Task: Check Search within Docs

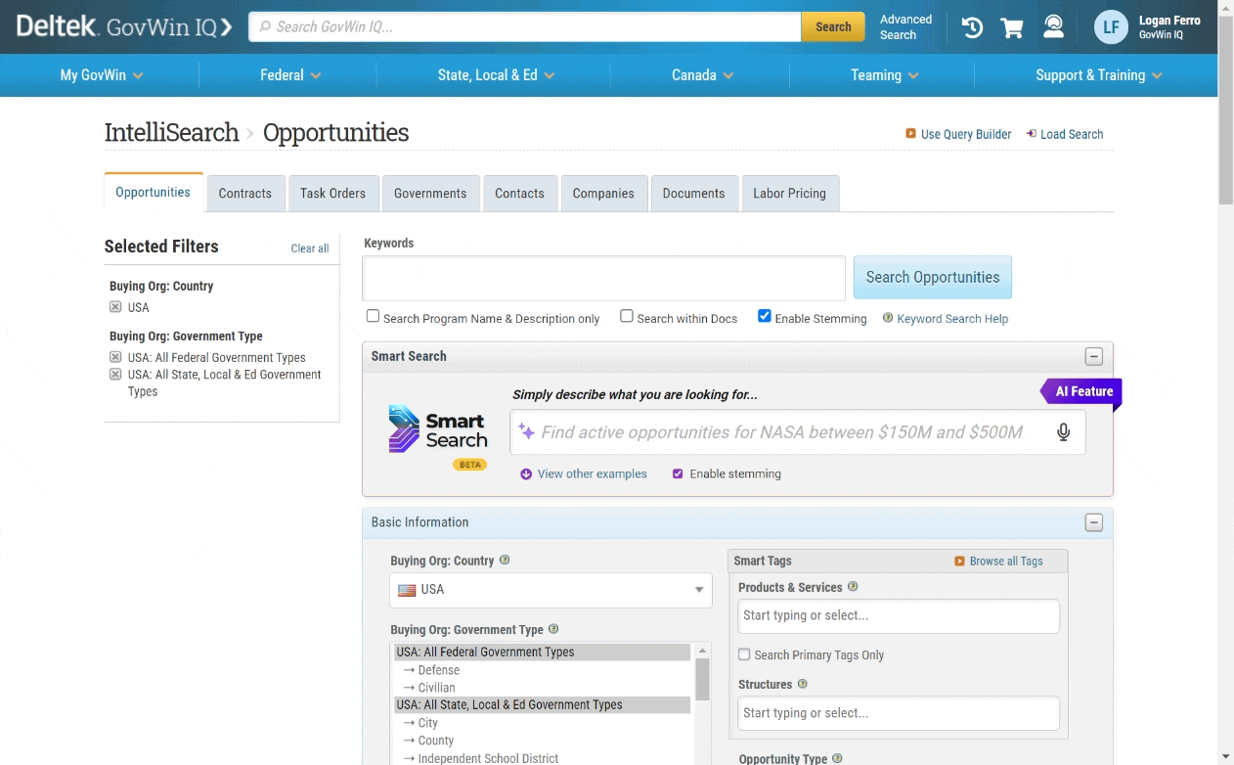Action: point(626,315)
